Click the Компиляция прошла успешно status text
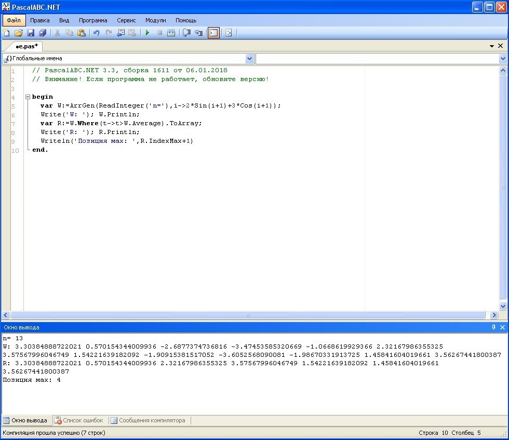The image size is (509, 440). coord(54,433)
